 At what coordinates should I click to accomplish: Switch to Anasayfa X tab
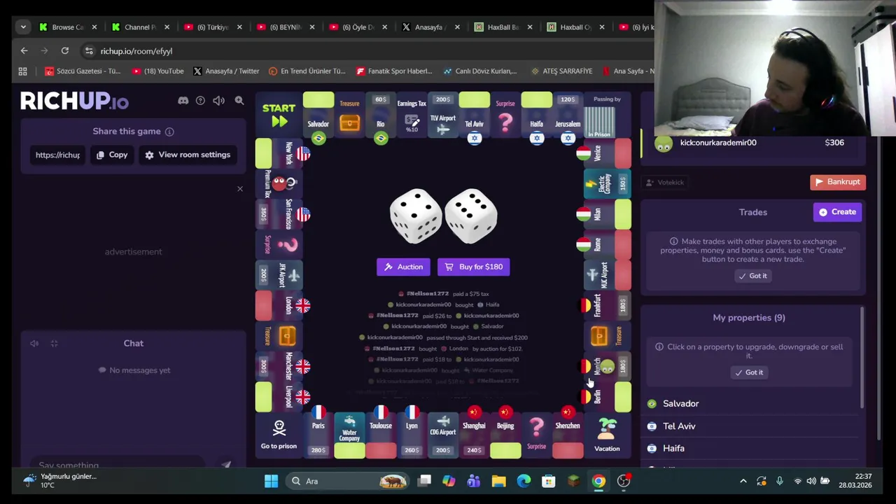click(428, 27)
